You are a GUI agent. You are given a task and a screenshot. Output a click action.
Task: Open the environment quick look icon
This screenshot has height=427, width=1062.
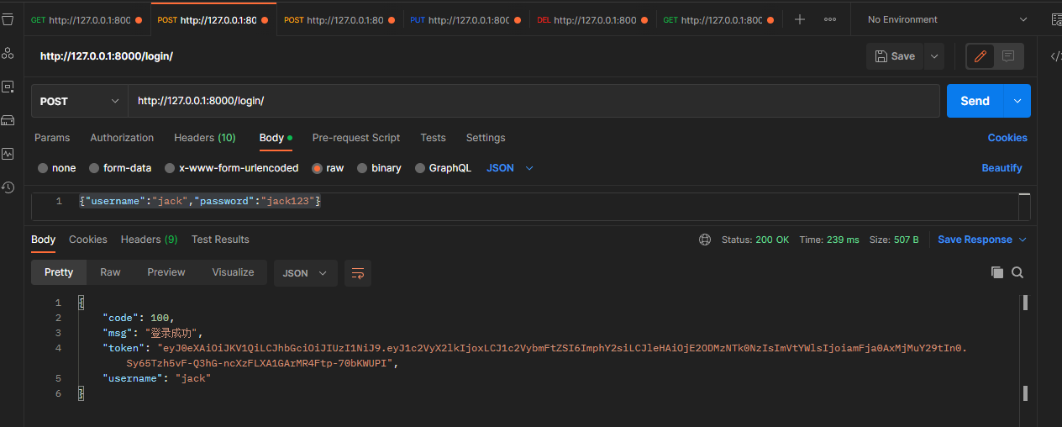tap(1055, 19)
